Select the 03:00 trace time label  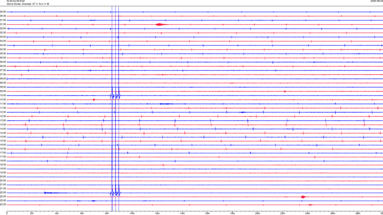pyautogui.click(x=3, y=37)
